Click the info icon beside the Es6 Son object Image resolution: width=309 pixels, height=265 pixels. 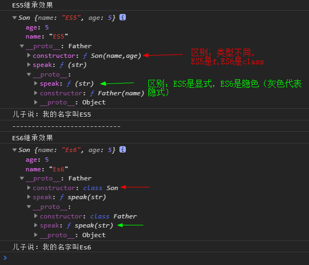pyautogui.click(x=123, y=149)
